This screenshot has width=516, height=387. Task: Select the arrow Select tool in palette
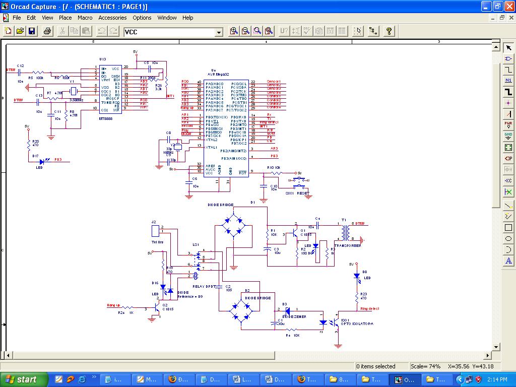pos(508,48)
